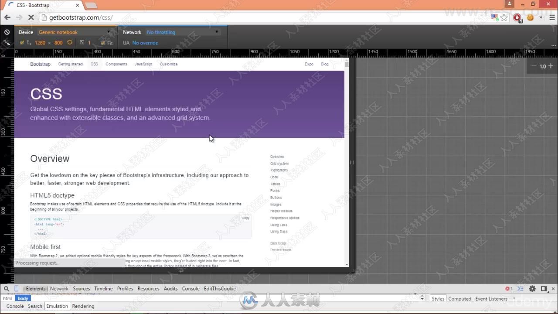Open the translate flag extension icon
This screenshot has height=314, width=558.
click(x=494, y=17)
